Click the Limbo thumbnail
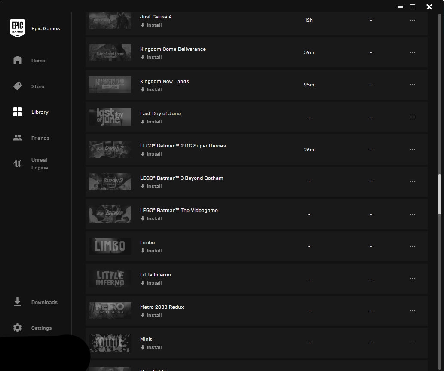 [110, 246]
